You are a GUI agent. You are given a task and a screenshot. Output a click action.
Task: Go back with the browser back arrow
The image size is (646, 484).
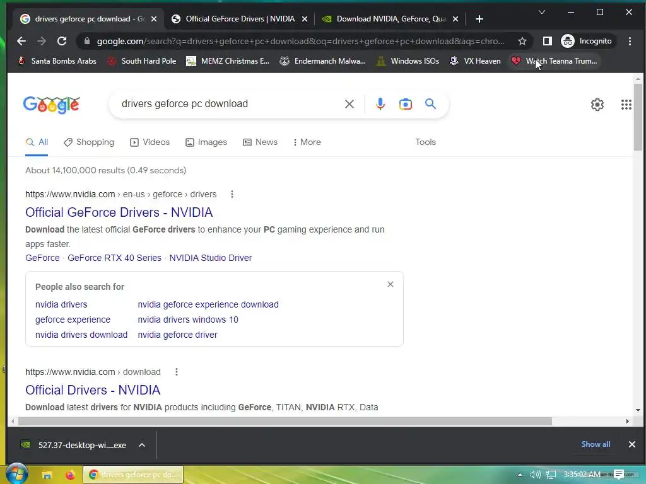[x=21, y=41]
